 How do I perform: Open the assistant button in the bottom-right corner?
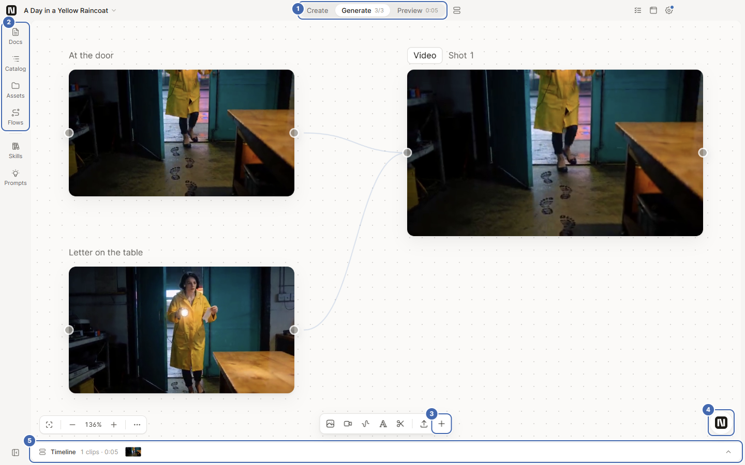click(721, 423)
